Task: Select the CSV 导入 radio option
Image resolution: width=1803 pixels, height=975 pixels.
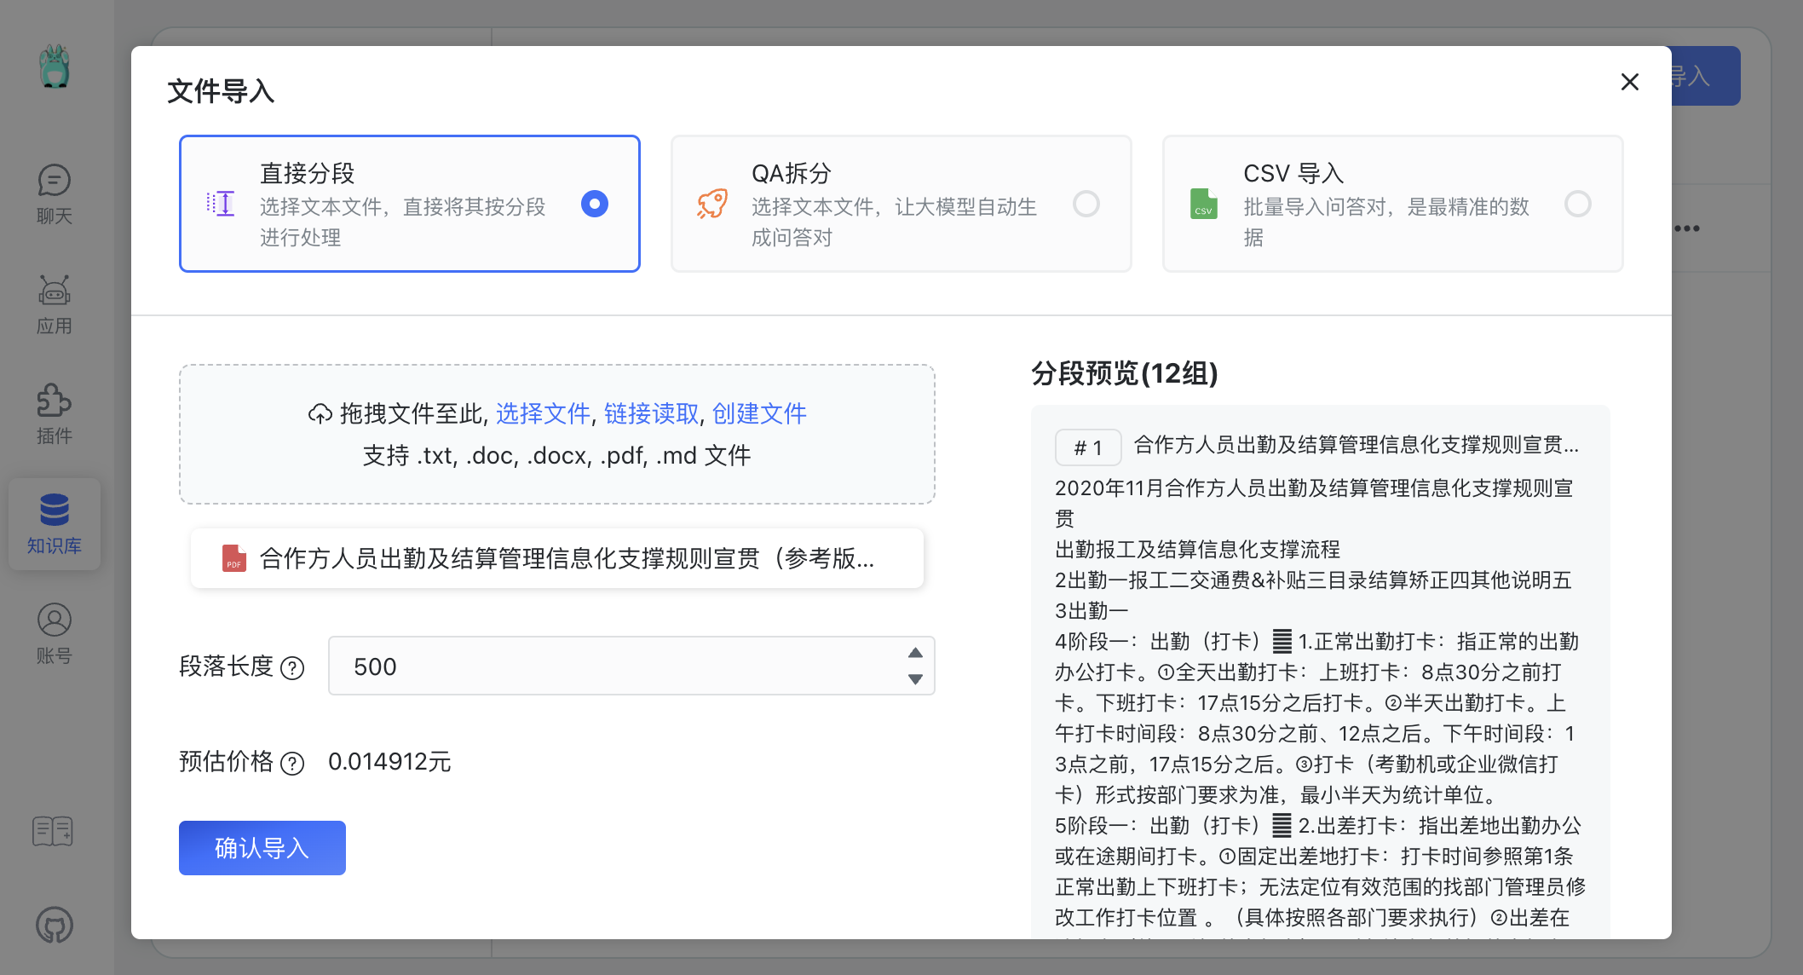Action: [x=1577, y=204]
